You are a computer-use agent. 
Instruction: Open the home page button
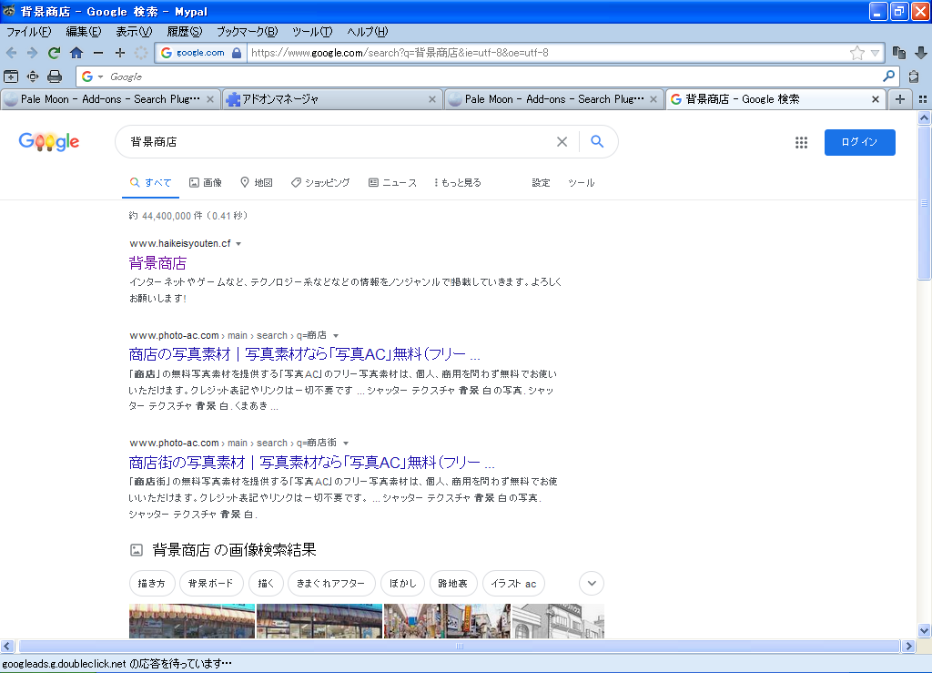point(76,53)
